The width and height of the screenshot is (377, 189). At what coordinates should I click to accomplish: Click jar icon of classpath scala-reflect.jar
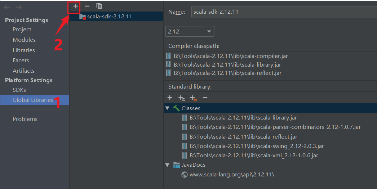click(168, 73)
